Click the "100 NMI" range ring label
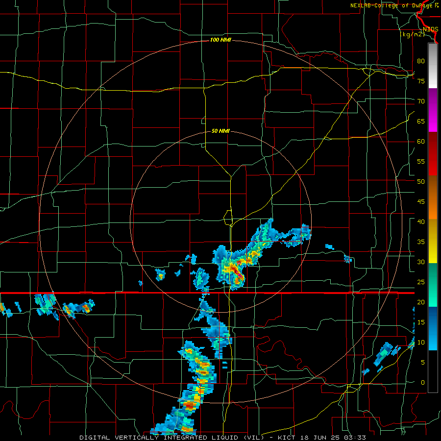Screen dimensions: 441x441 point(220,40)
